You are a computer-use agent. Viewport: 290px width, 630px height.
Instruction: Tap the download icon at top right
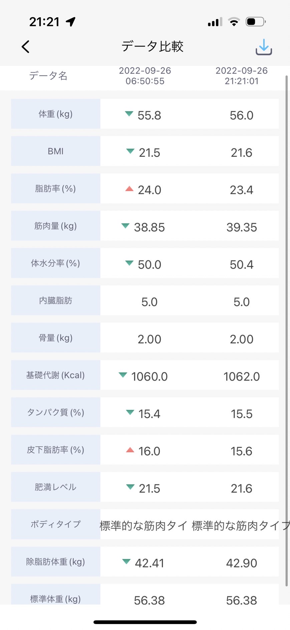coord(264,47)
